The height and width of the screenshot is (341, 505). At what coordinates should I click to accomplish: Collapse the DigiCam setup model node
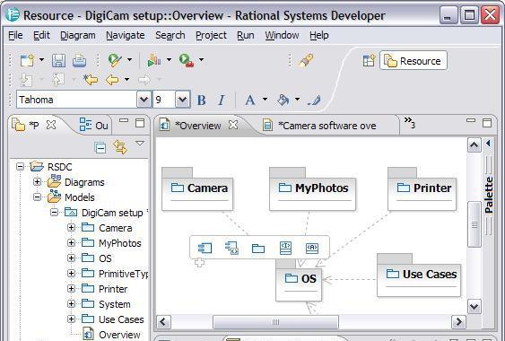54,213
